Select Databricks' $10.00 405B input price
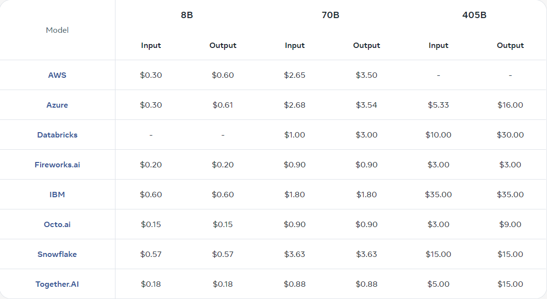This screenshot has width=547, height=299. click(x=438, y=135)
